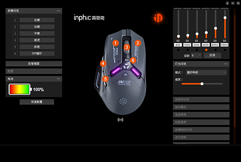The width and height of the screenshot is (241, 162).
Task: Click the 恢复配置 restore button
Action: (37, 102)
